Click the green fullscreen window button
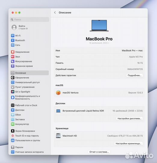The width and height of the screenshot is (157, 163). pos(19,13)
